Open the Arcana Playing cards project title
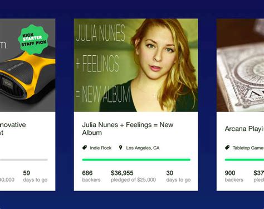This screenshot has height=209, width=264. pos(245,129)
